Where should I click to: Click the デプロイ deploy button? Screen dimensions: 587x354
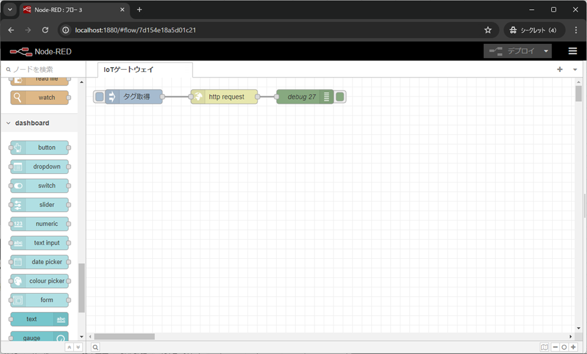tap(512, 51)
